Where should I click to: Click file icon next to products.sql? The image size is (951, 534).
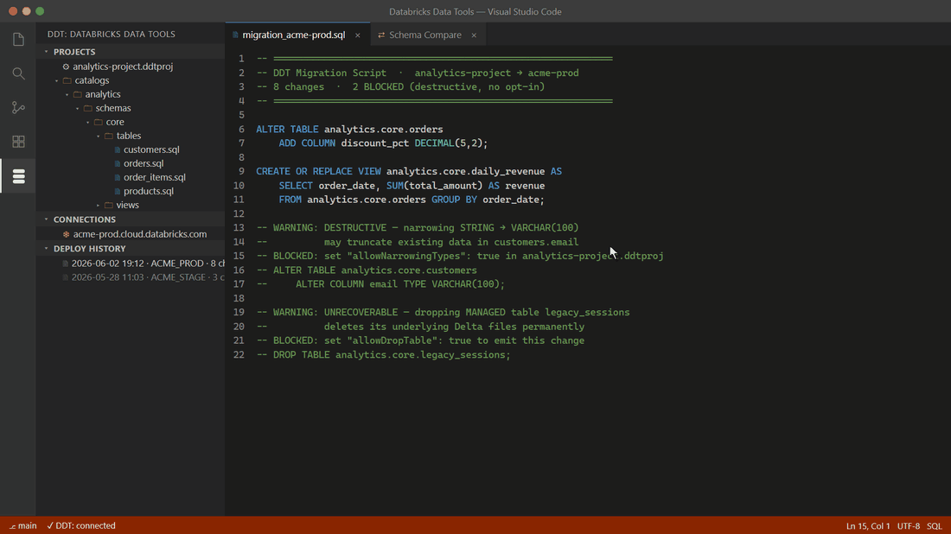118,191
